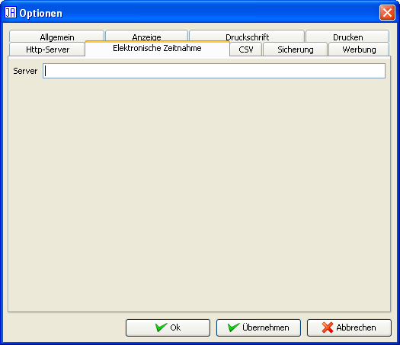Go to the Drucken tab
400x345 pixels.
pos(347,37)
